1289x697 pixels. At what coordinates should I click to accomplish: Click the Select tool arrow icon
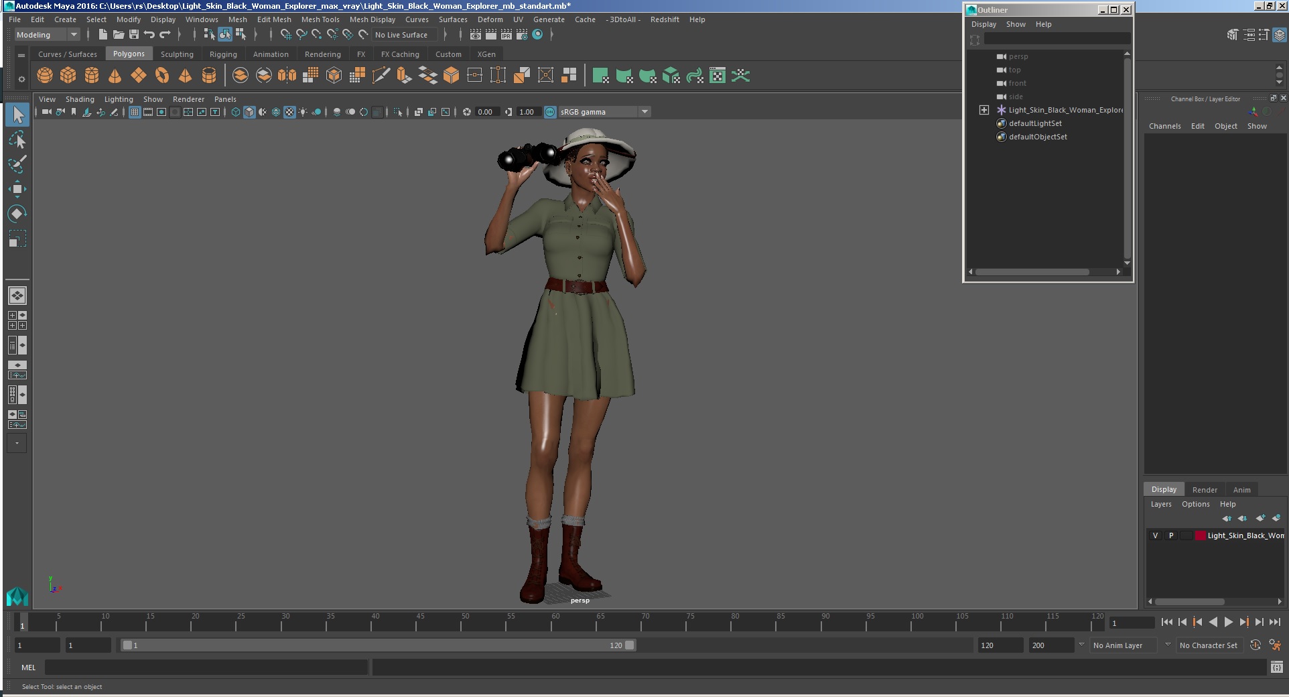coord(17,115)
